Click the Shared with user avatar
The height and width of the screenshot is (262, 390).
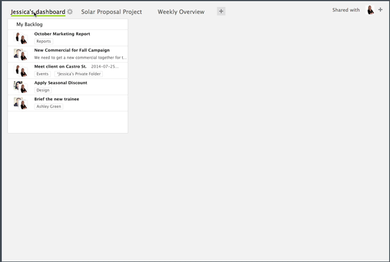point(370,10)
